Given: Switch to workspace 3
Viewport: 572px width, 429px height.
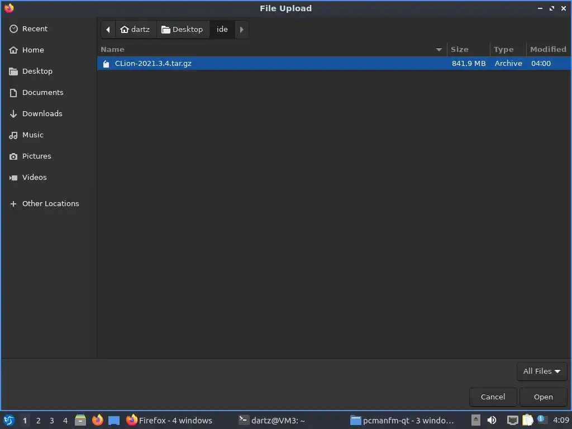Looking at the screenshot, I should coord(52,421).
